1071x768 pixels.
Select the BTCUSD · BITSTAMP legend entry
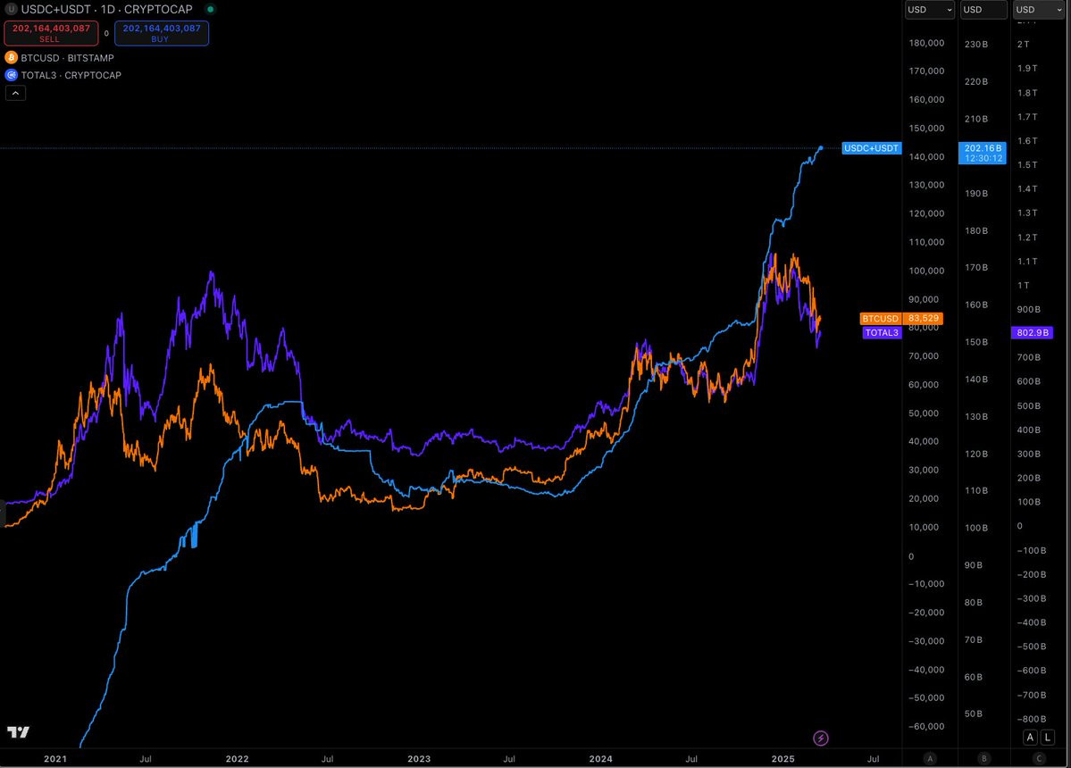pos(67,58)
